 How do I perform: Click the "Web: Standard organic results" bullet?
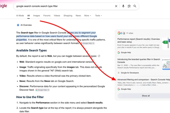(56, 62)
